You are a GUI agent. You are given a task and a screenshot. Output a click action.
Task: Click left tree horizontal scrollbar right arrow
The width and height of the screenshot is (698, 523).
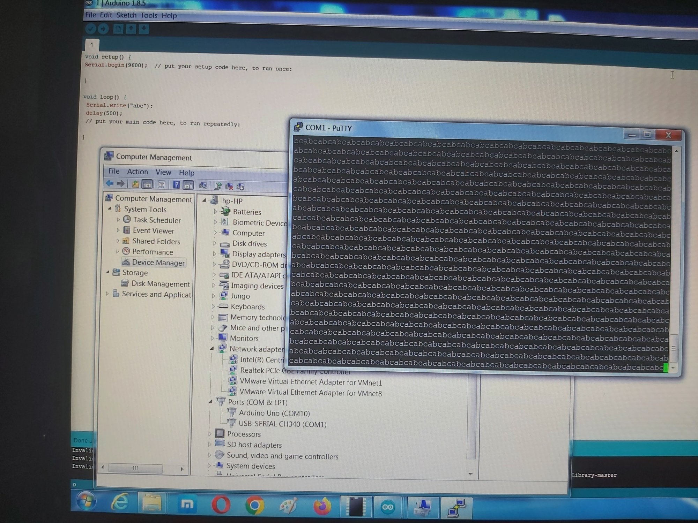pyautogui.click(x=182, y=469)
